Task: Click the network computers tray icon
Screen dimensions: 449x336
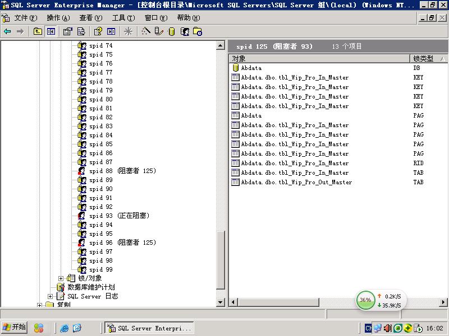Action: 377,328
